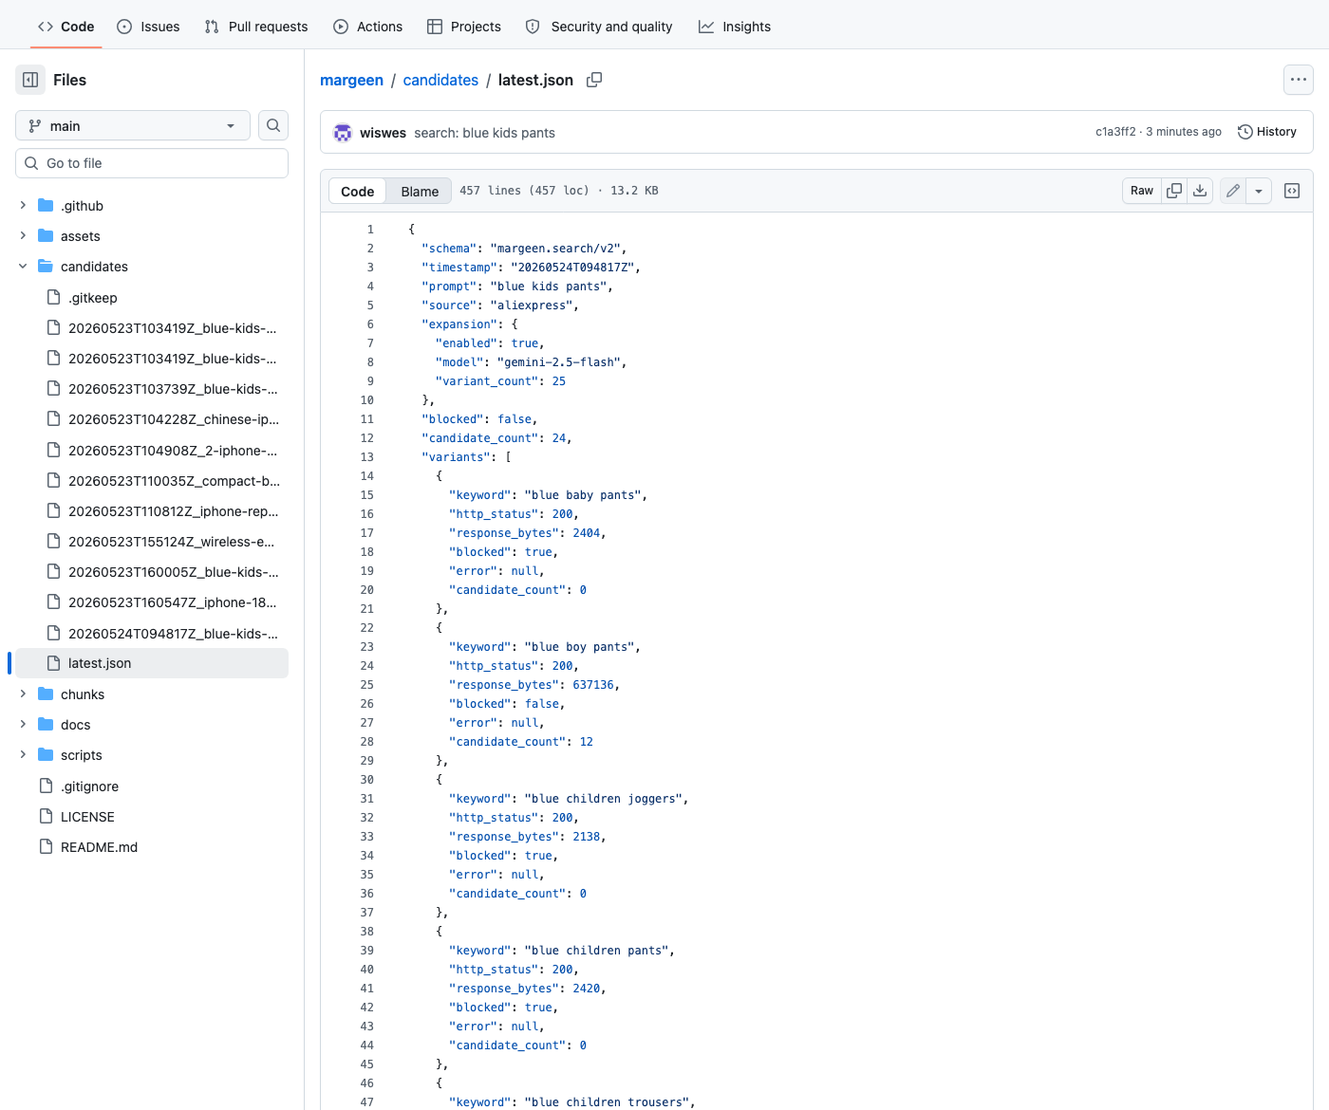Click response_bytes value 637136
This screenshot has height=1110, width=1329.
[x=593, y=685]
